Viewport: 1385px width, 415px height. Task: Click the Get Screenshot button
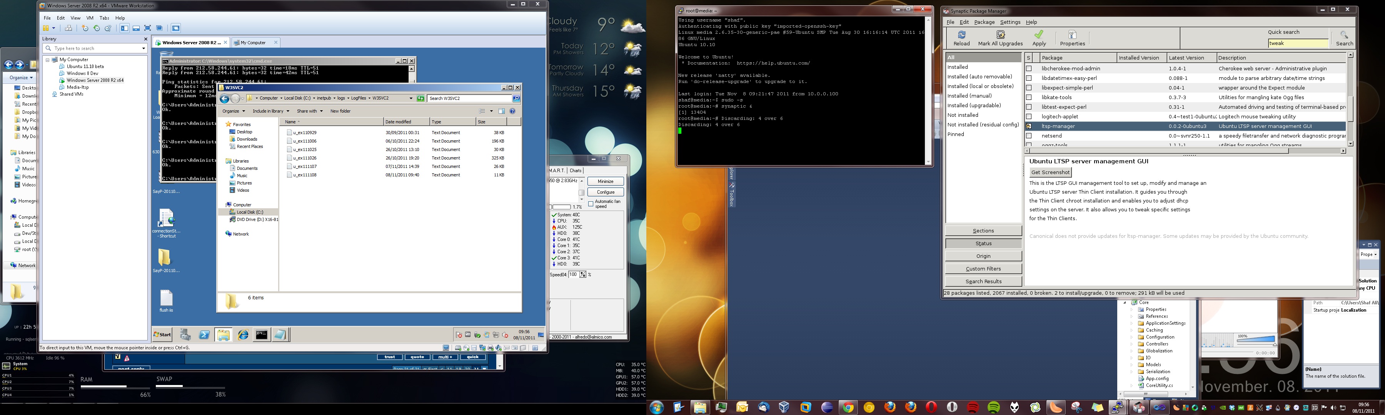[1050, 172]
